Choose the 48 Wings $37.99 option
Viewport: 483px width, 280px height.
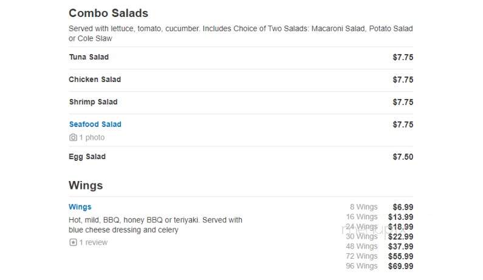click(380, 247)
